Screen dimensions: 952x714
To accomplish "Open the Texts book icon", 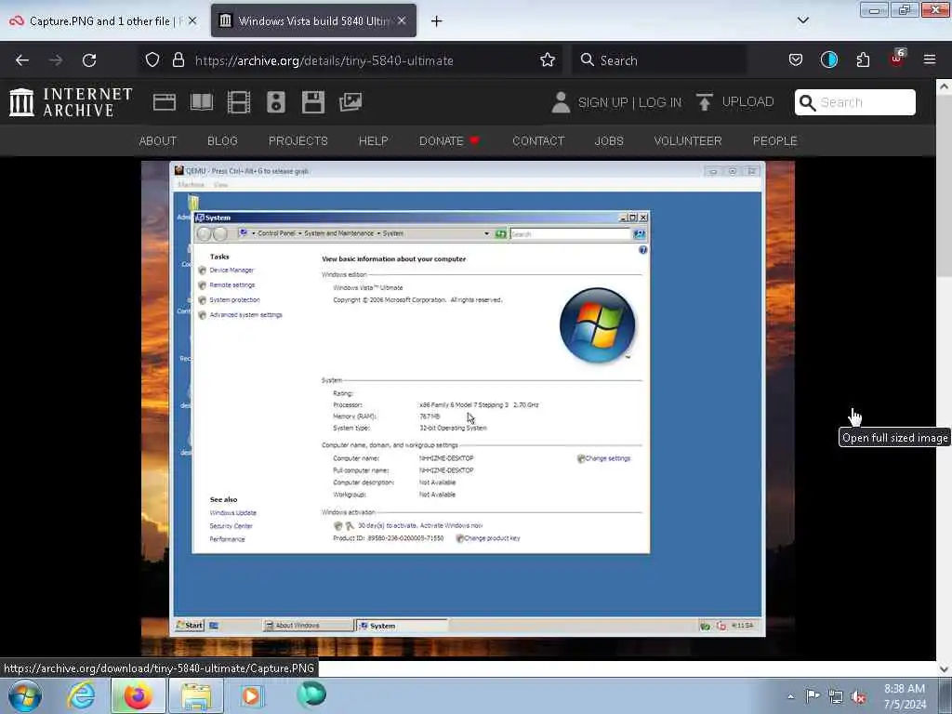I will tap(202, 102).
